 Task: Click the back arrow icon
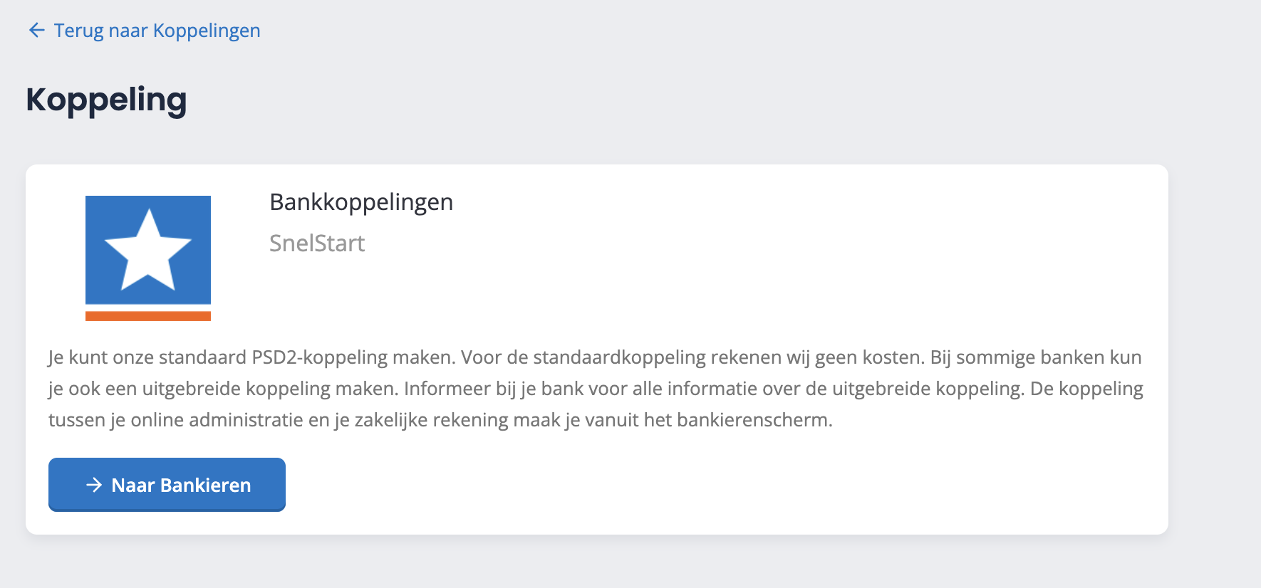(36, 30)
